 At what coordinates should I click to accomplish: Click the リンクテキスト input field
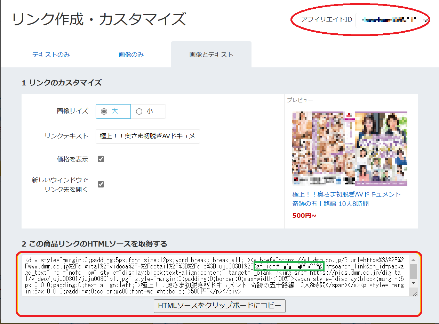click(x=147, y=136)
